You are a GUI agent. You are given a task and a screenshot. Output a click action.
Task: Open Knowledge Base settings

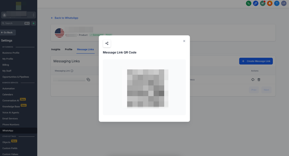tap(11, 107)
